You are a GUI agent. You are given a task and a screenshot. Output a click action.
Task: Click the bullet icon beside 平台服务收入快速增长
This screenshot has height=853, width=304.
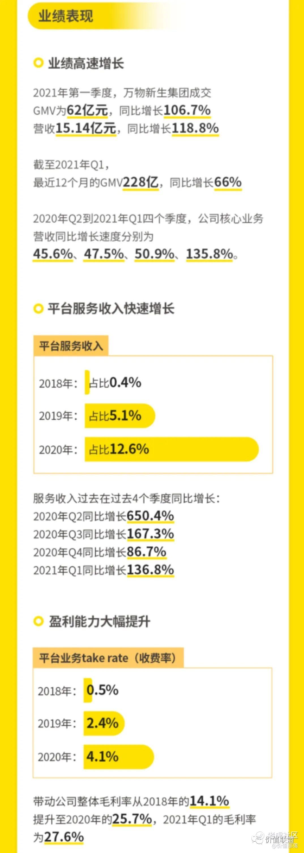pos(38,309)
